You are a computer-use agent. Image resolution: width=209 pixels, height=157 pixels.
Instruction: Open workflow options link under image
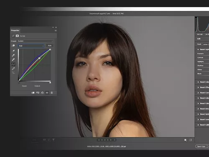tap(107, 147)
